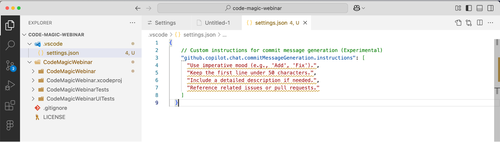Click the source control compare icon in editor toolbar
Image resolution: width=500 pixels, height=142 pixels.
(x=469, y=23)
